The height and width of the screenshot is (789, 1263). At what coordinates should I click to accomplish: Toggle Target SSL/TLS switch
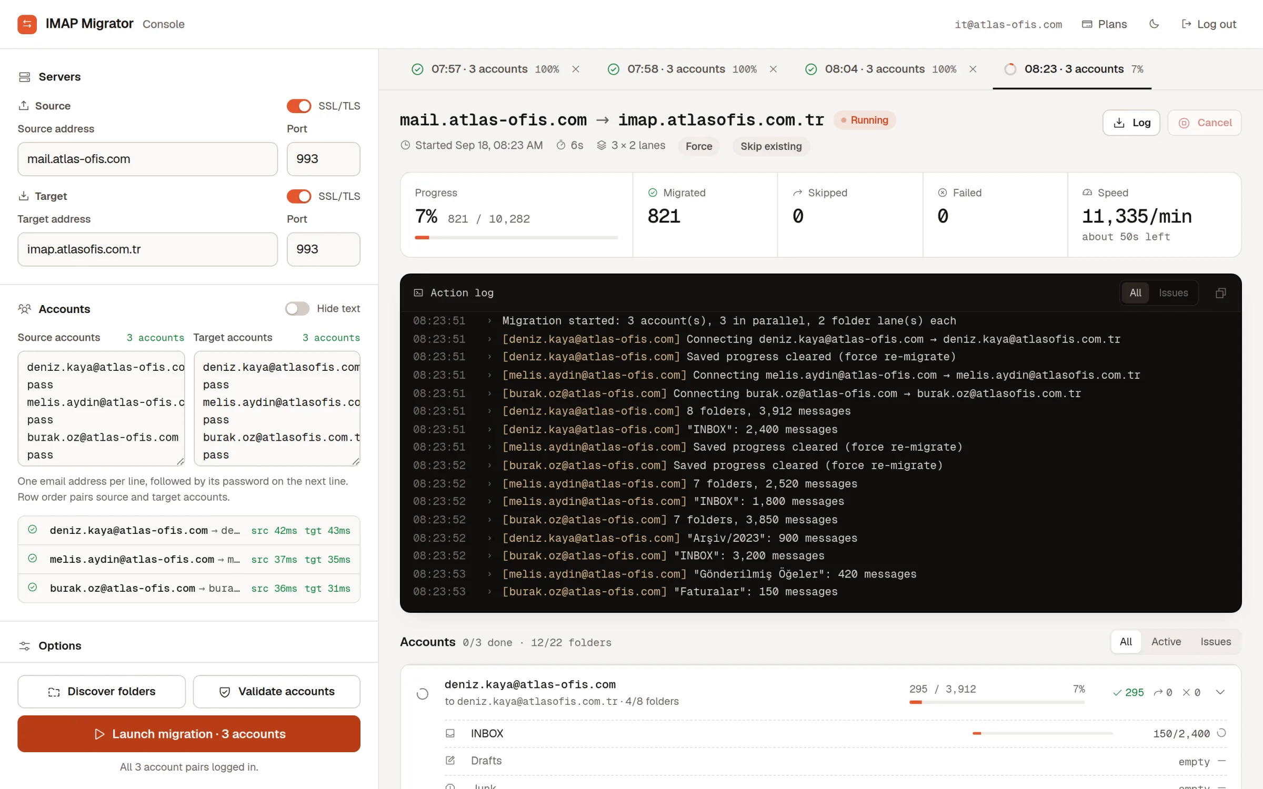[299, 196]
